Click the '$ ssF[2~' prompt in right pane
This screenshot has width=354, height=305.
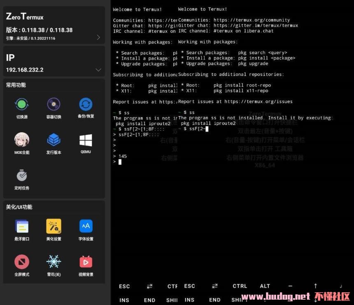coord(194,129)
